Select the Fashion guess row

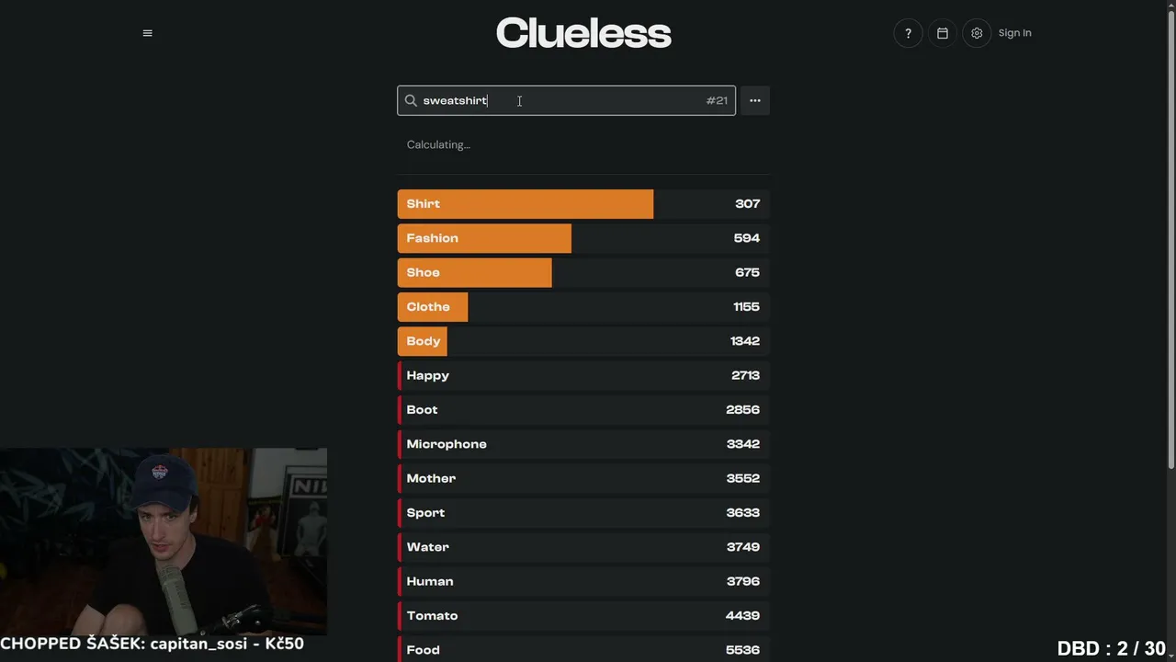pos(583,238)
